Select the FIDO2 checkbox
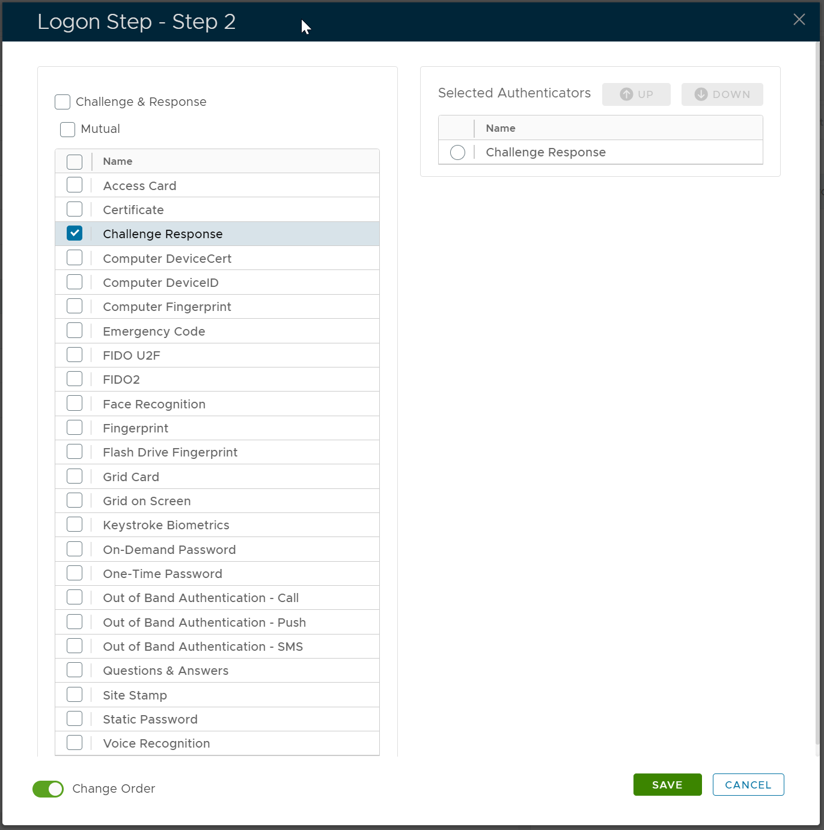824x830 pixels. [x=75, y=379]
